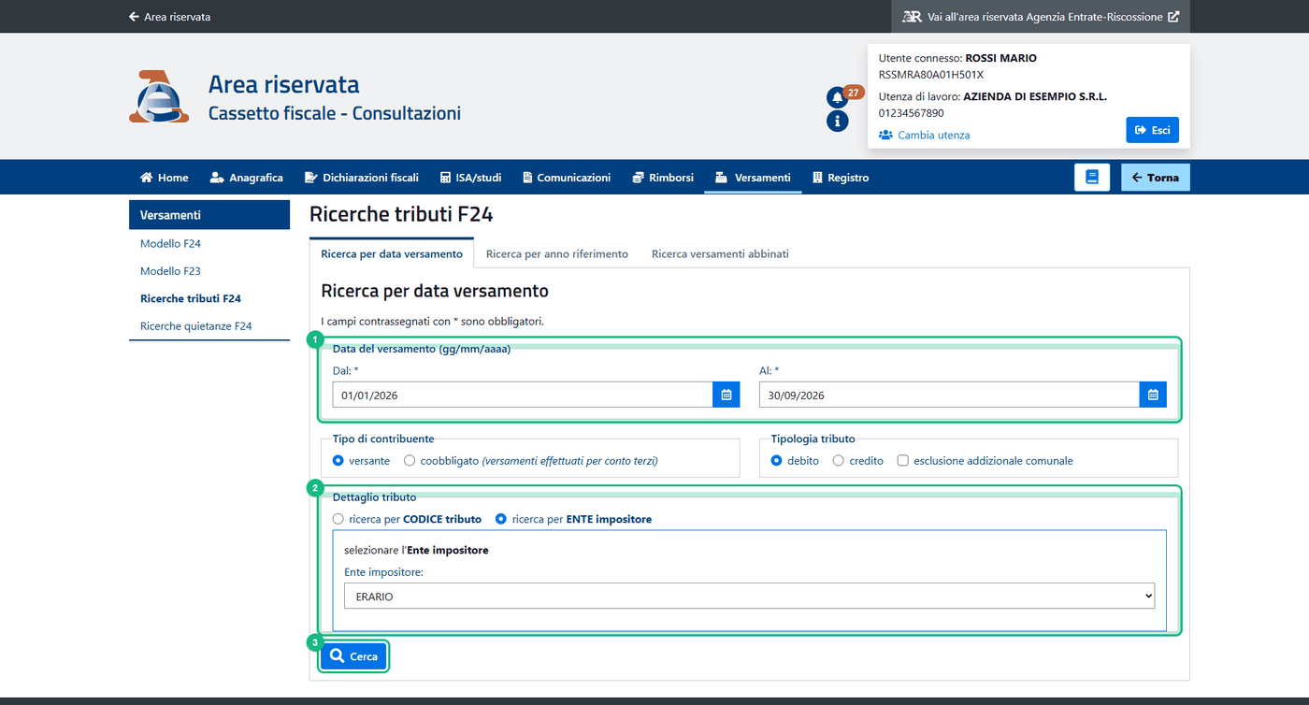Click the Esci logout button
The width and height of the screenshot is (1309, 705).
[1153, 130]
